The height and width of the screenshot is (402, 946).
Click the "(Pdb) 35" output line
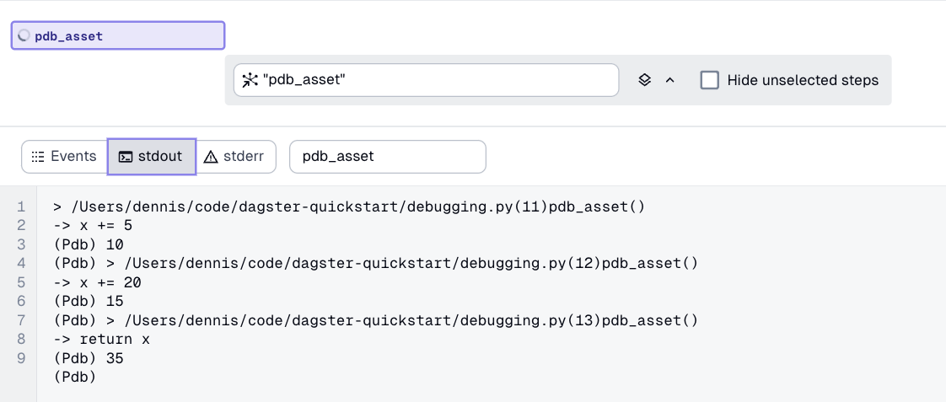click(x=89, y=358)
